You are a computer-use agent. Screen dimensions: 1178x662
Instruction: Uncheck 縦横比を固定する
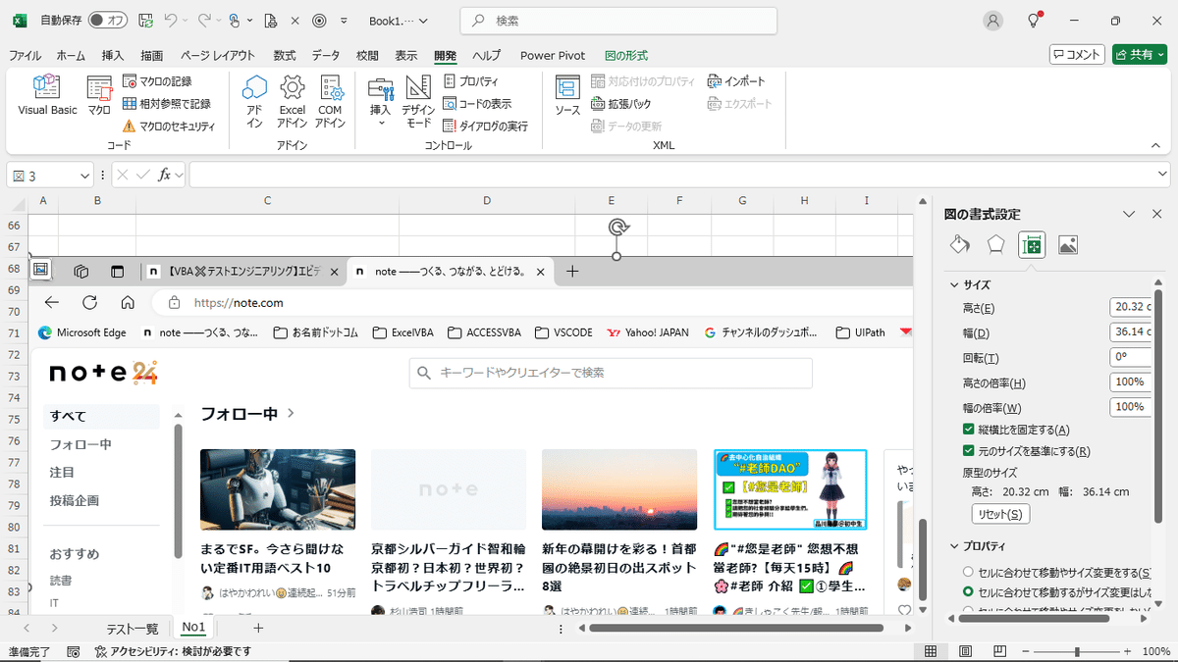point(968,430)
